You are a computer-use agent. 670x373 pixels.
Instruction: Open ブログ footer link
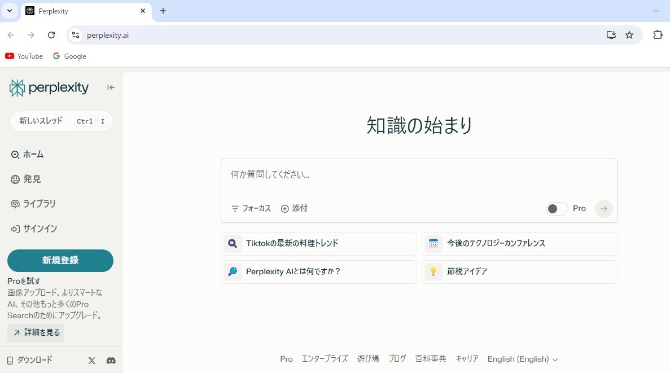[x=397, y=359]
